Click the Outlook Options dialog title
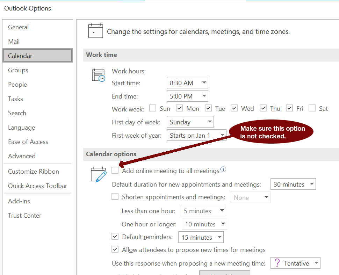Image resolution: width=339 pixels, height=275 pixels. [x=28, y=8]
